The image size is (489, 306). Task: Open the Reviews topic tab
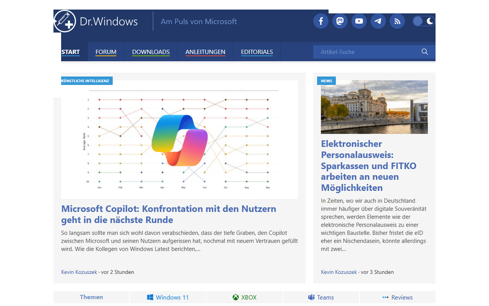coord(398,297)
